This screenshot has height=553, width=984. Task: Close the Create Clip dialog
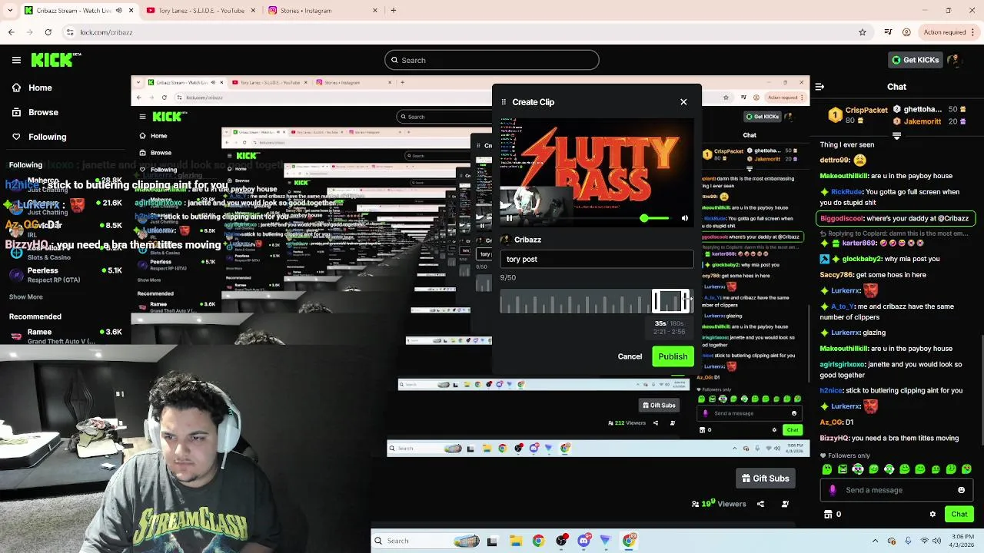click(683, 101)
